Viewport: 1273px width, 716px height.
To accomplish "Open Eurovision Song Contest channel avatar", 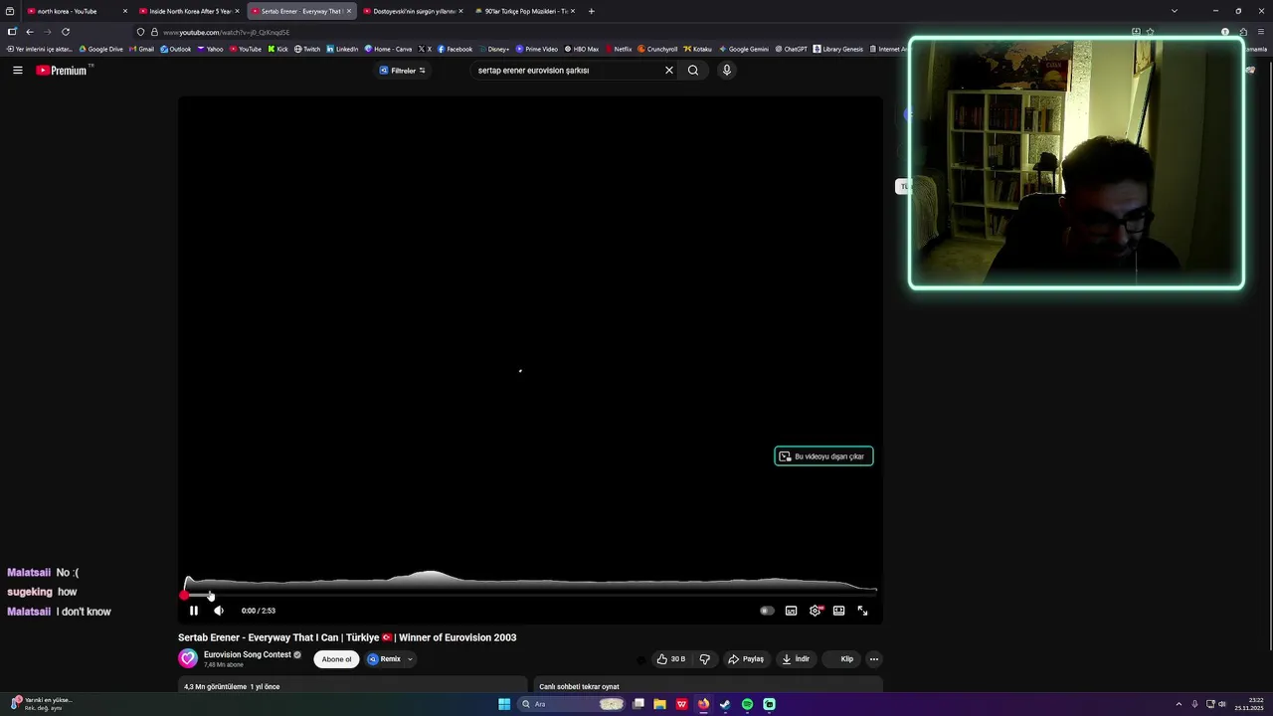I will [188, 658].
